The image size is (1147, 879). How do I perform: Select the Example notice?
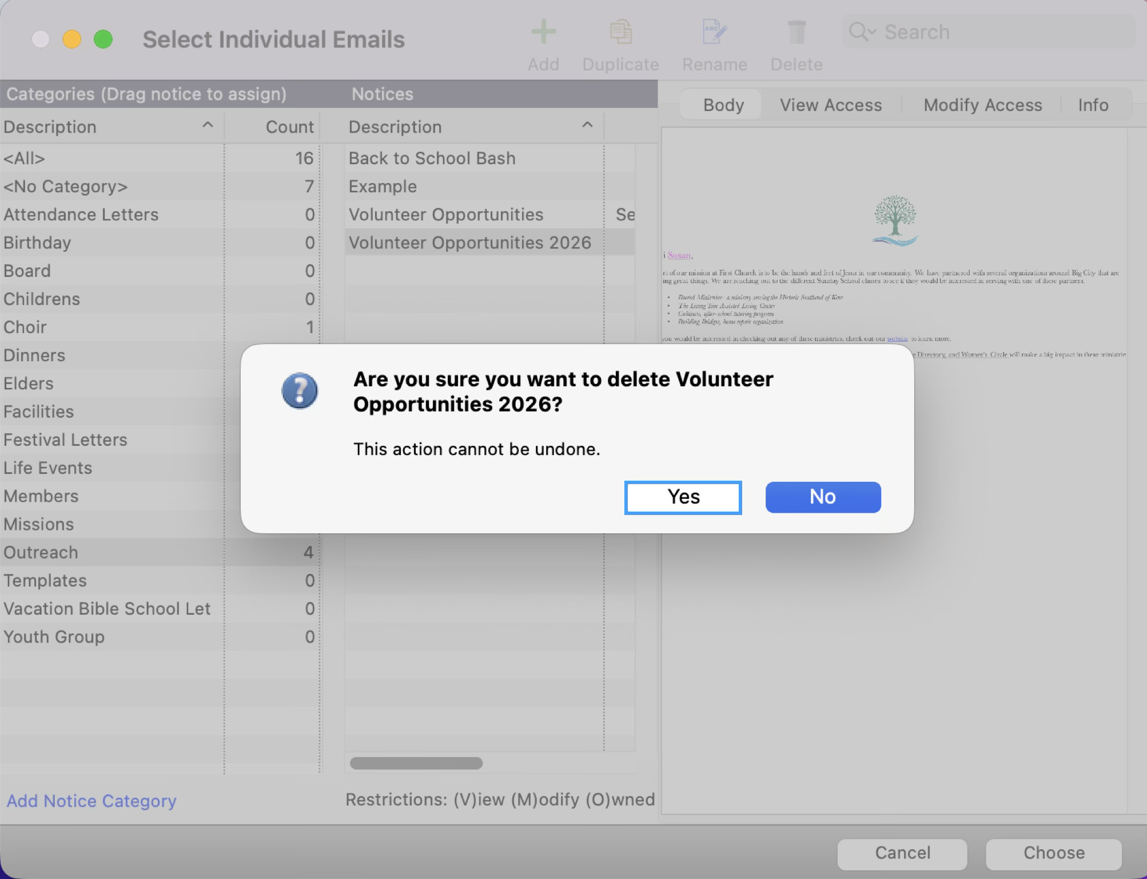point(489,187)
